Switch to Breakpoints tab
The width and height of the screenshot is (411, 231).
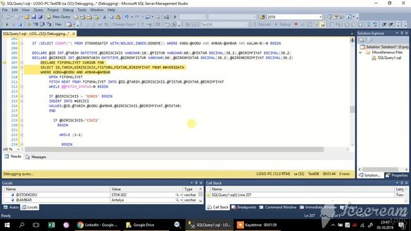click(244, 207)
